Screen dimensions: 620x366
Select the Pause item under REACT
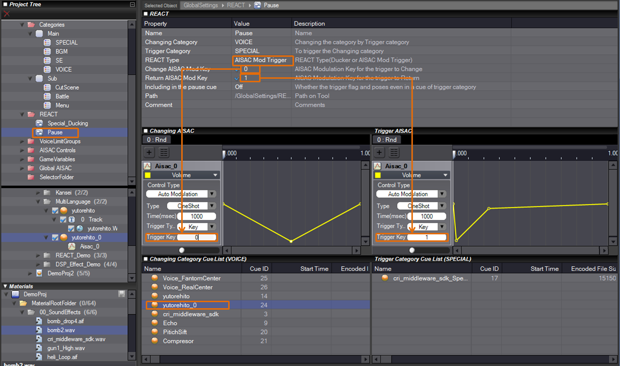(55, 132)
